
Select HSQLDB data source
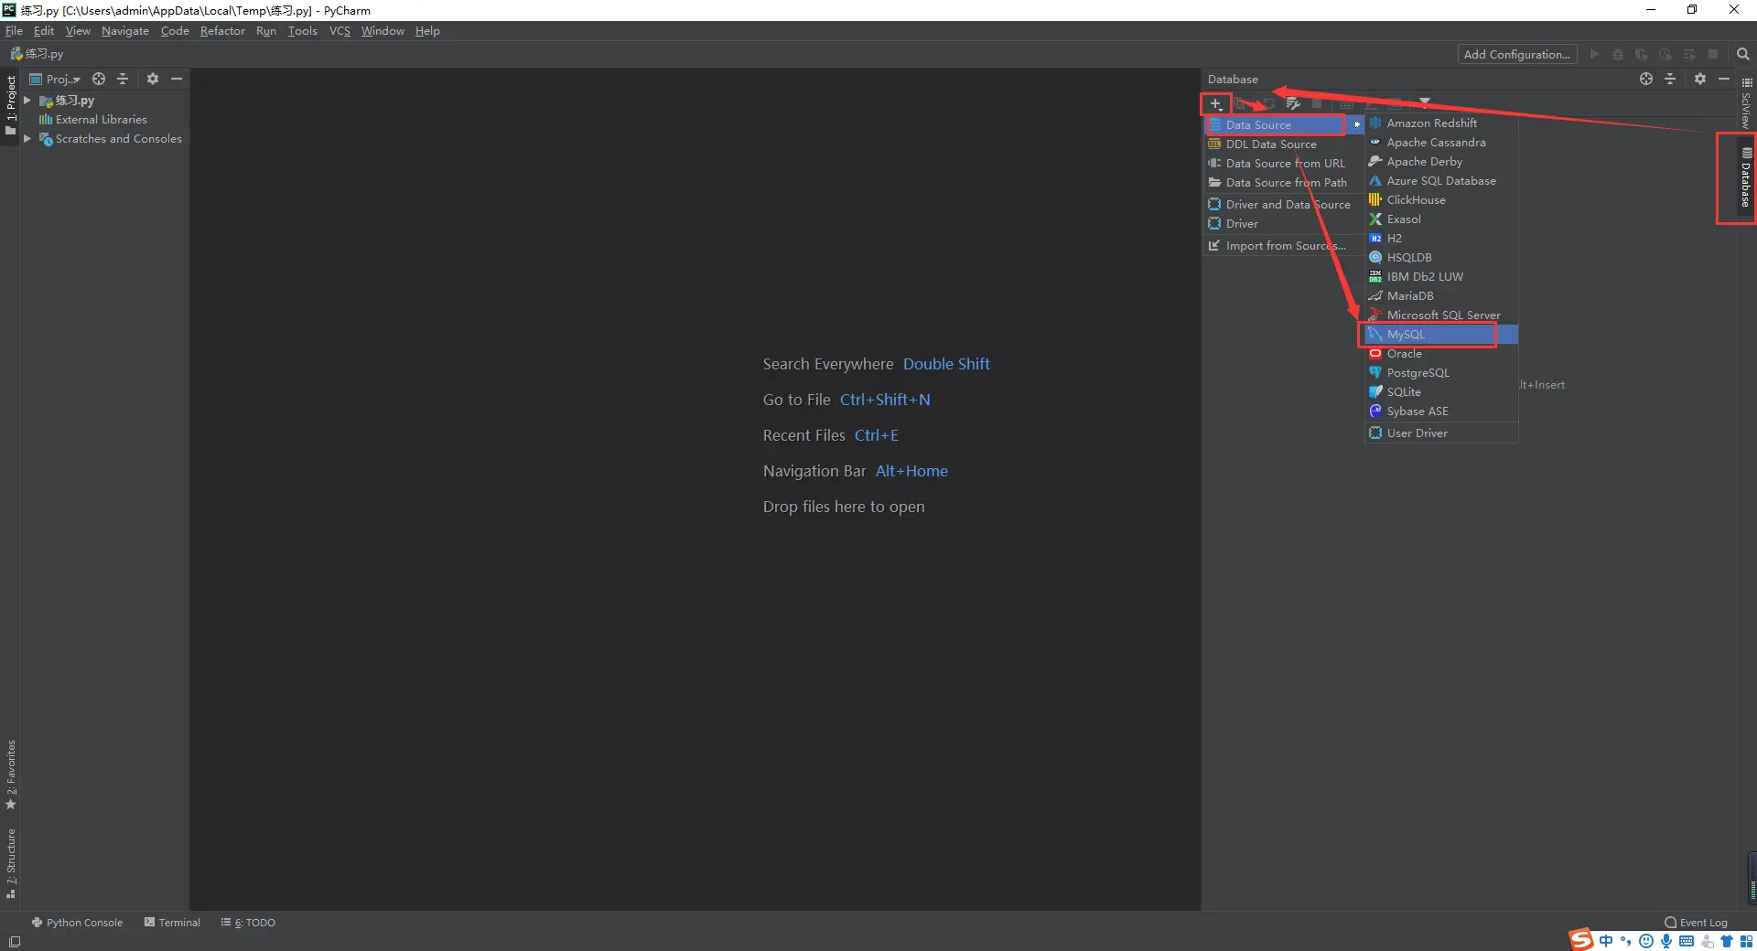click(1441, 258)
